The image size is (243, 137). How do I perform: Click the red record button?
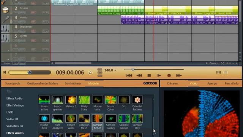click(169, 75)
